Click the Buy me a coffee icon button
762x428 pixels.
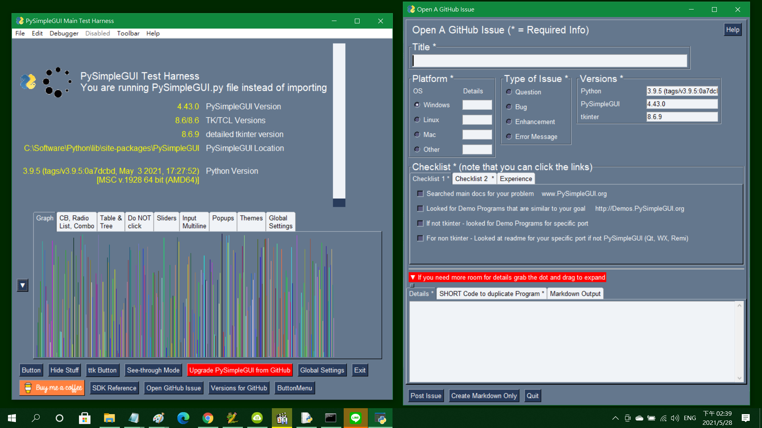point(52,388)
